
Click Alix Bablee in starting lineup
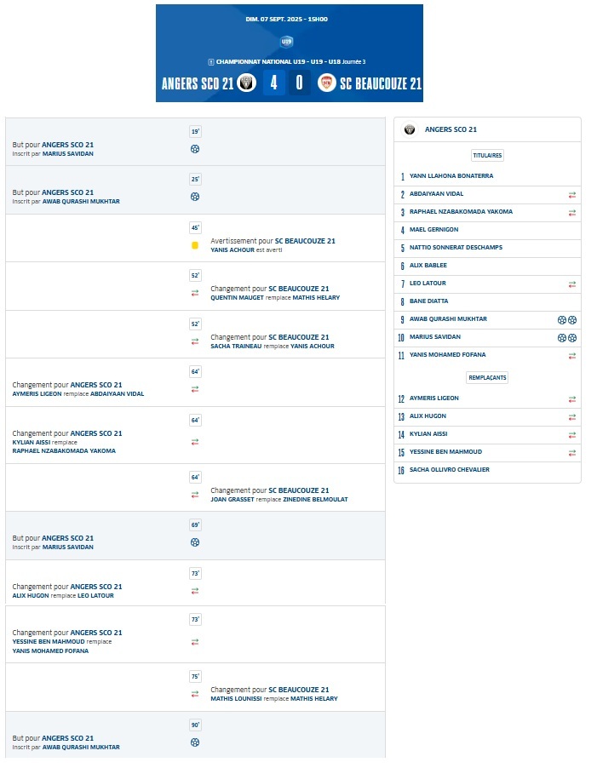click(428, 265)
